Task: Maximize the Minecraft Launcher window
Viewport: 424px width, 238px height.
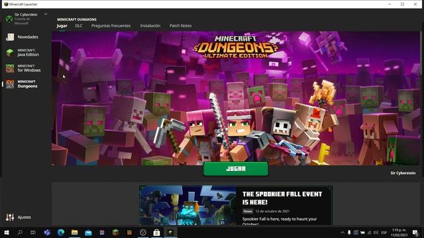Action: [402, 5]
